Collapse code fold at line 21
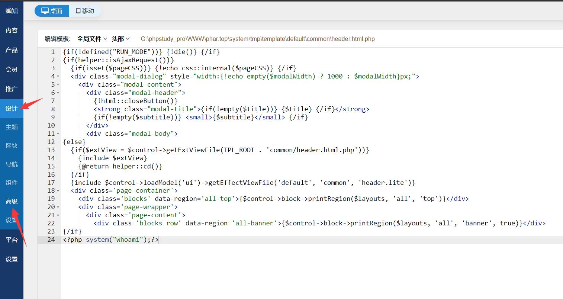This screenshot has width=563, height=299. click(58, 215)
